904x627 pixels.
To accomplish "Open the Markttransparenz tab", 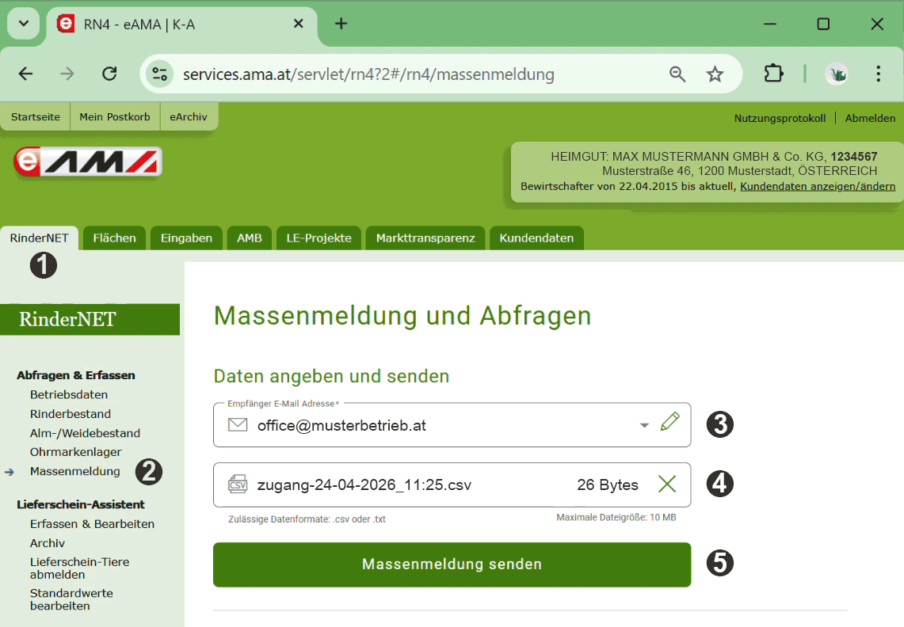I will tap(425, 237).
